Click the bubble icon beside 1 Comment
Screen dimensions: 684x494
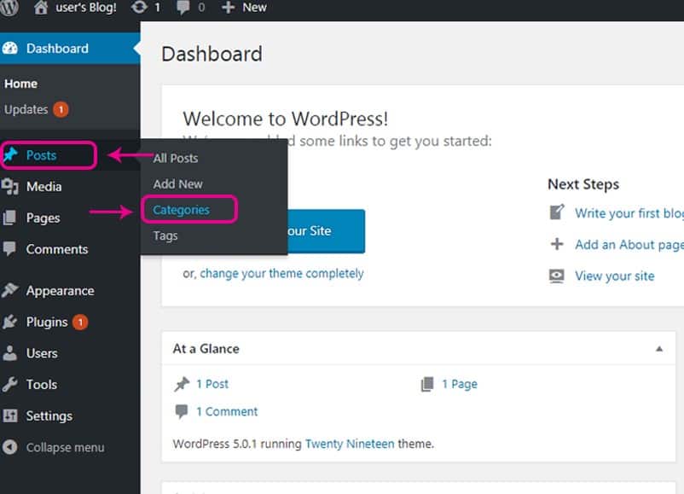[x=182, y=411]
